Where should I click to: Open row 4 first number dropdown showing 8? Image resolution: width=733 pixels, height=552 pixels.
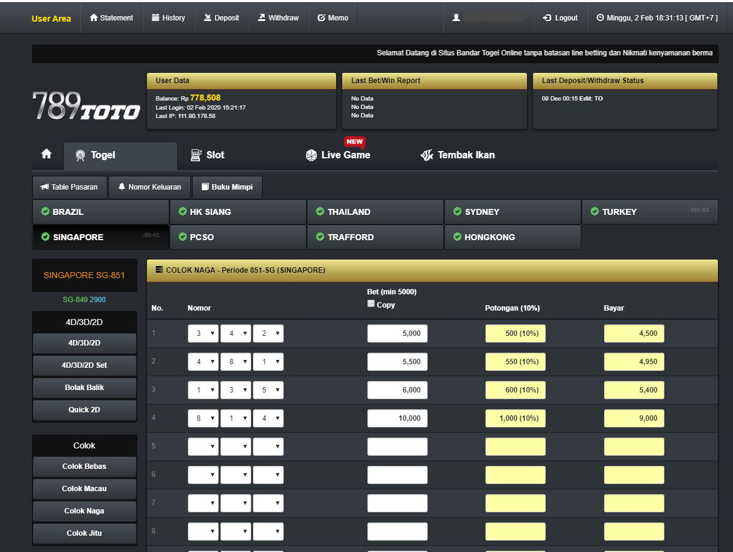click(203, 418)
